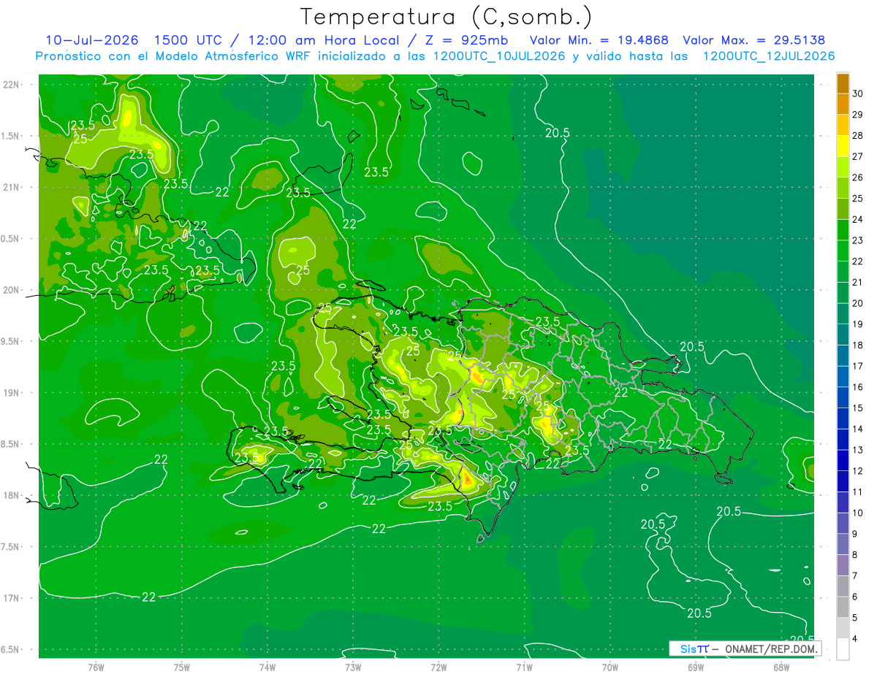Click the legend swatch between 11 and 12
This screenshot has height=677, width=877.
(x=843, y=481)
